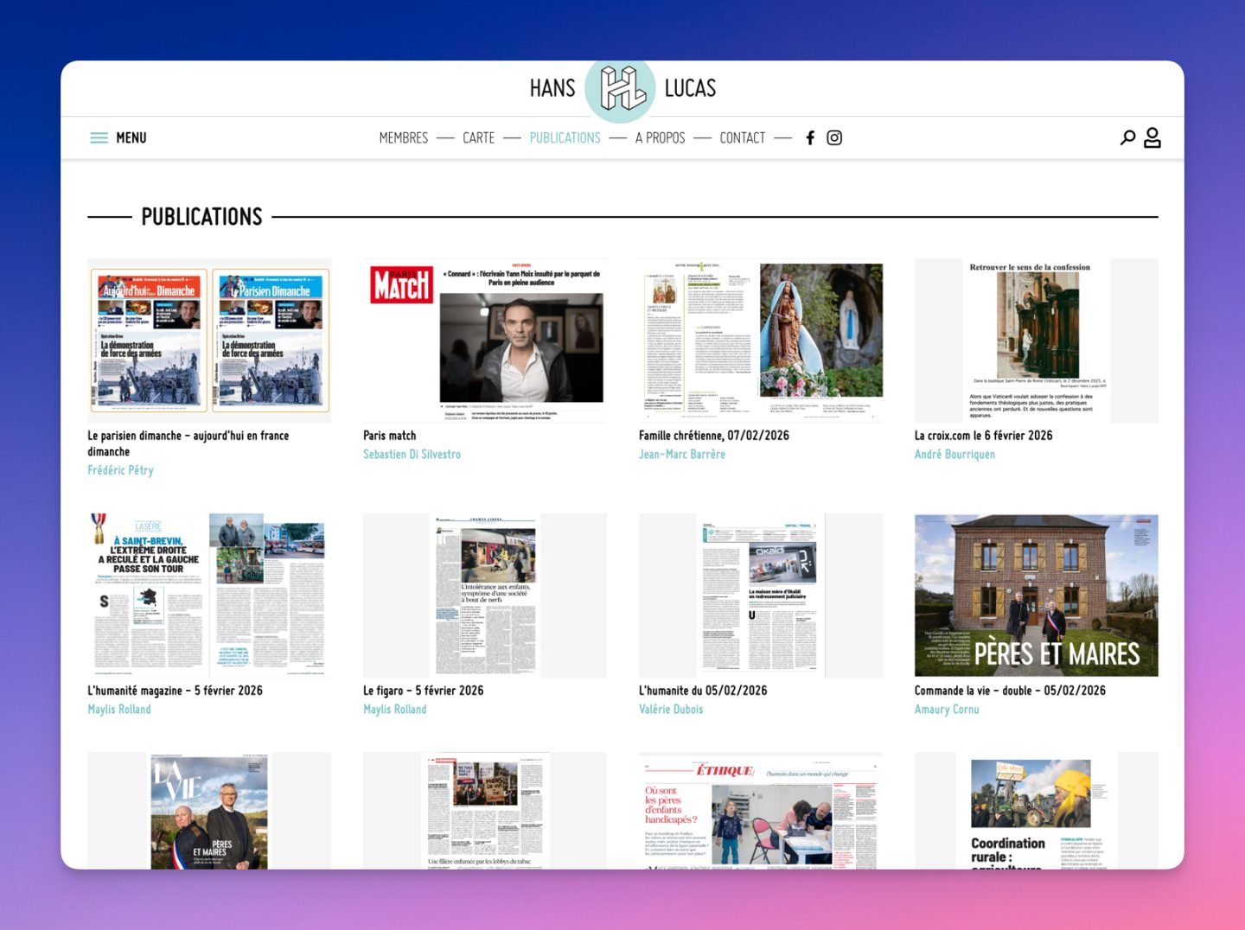
Task: Go to the MEMBRES nav item
Action: tap(404, 137)
